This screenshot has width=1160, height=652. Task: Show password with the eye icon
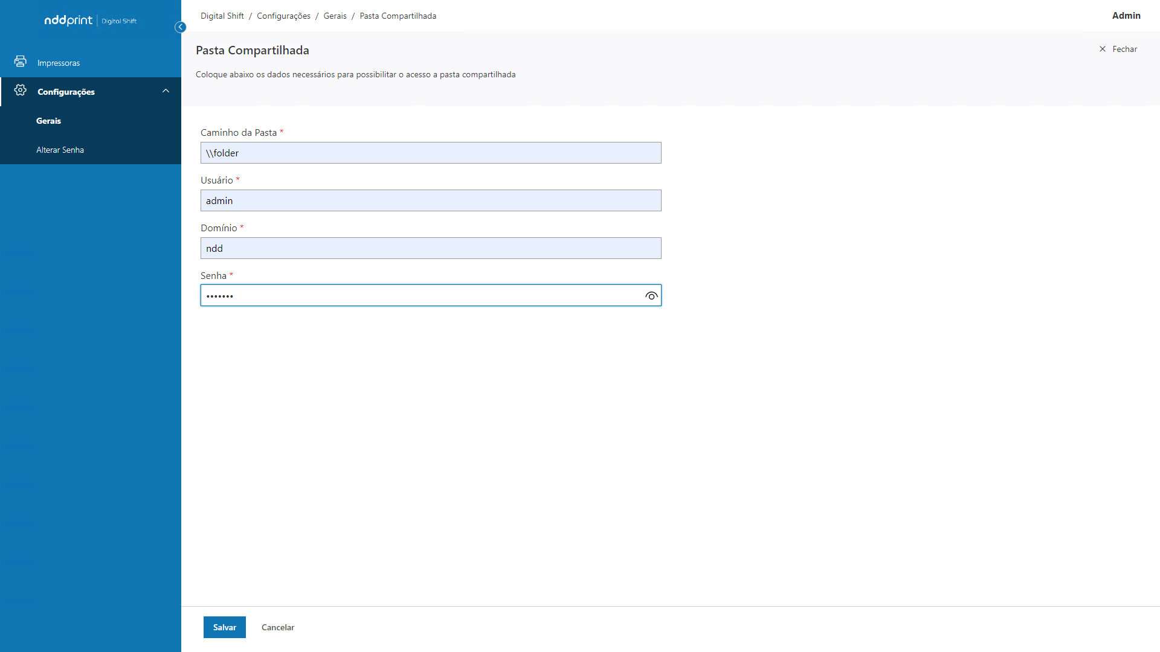[651, 296]
